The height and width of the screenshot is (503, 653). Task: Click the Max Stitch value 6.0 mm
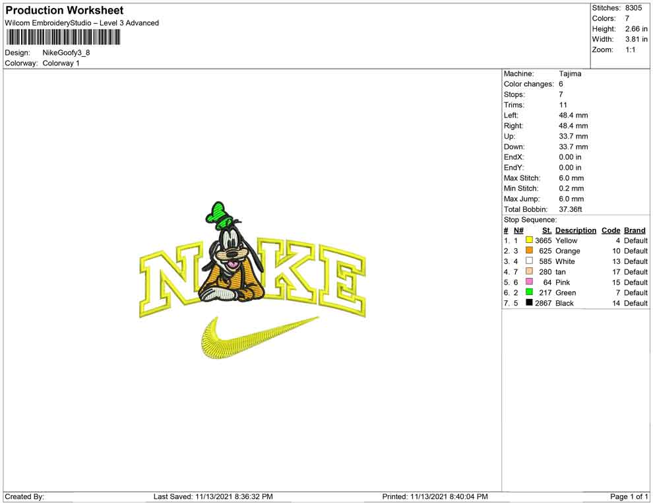(x=571, y=178)
